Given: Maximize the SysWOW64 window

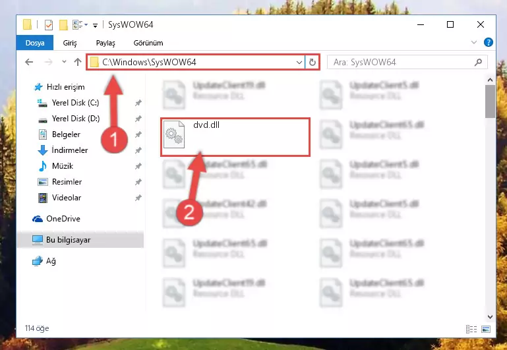Looking at the screenshot, I should pyautogui.click(x=450, y=24).
